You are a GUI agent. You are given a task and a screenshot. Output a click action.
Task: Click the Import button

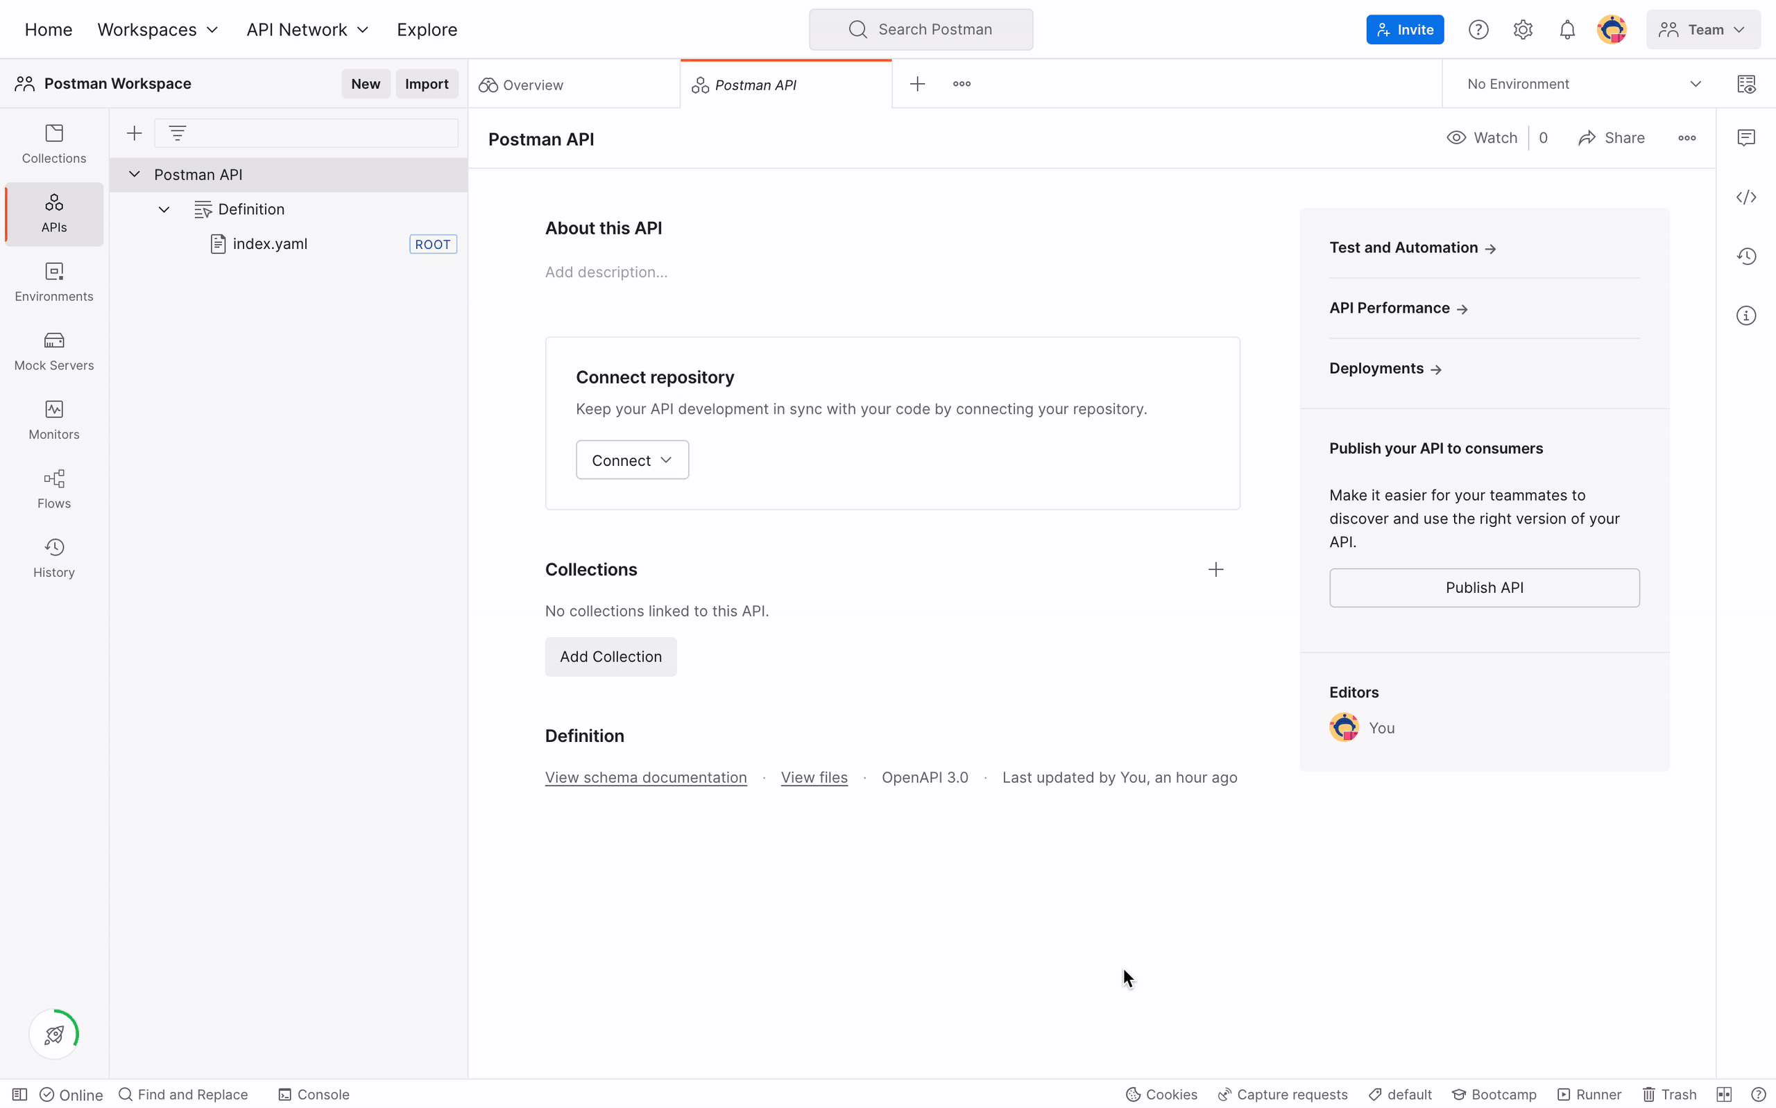pyautogui.click(x=427, y=83)
